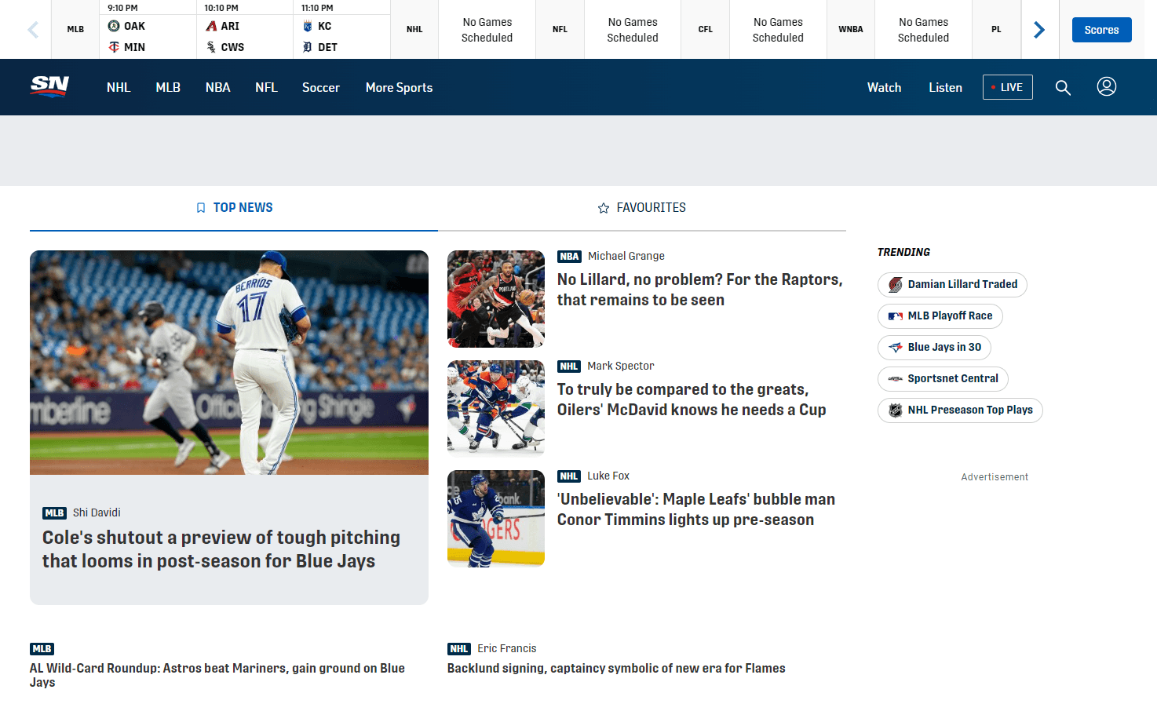Click the Top News bookmark icon
1157x704 pixels.
click(x=201, y=208)
